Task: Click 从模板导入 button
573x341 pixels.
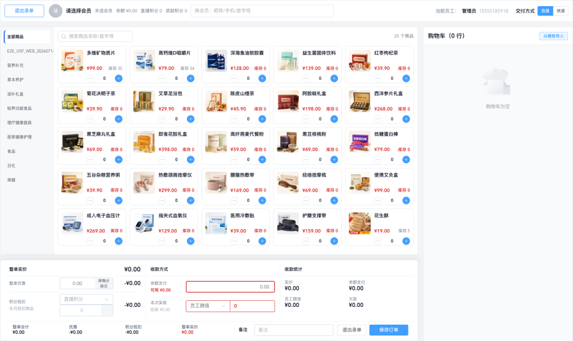Action: point(553,36)
